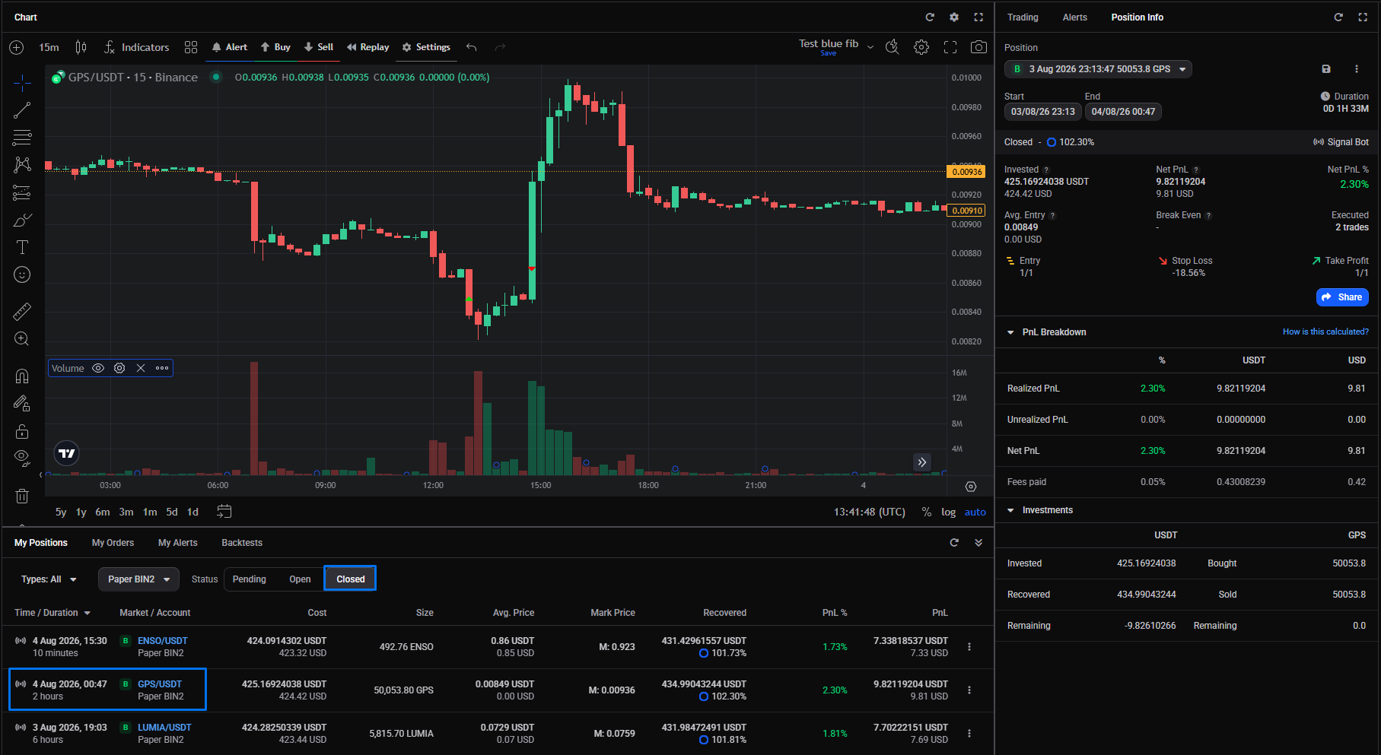Open candlestick chart style selector
The width and height of the screenshot is (1381, 755).
[81, 47]
